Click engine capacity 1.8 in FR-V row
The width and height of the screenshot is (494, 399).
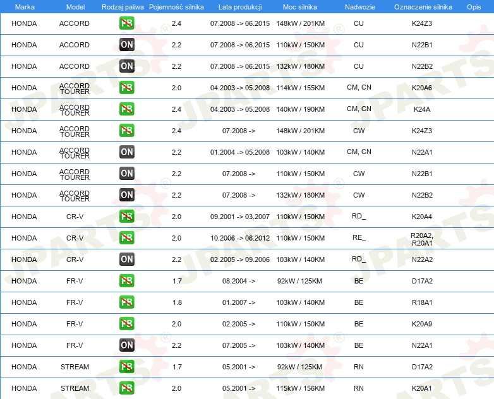coord(177,302)
